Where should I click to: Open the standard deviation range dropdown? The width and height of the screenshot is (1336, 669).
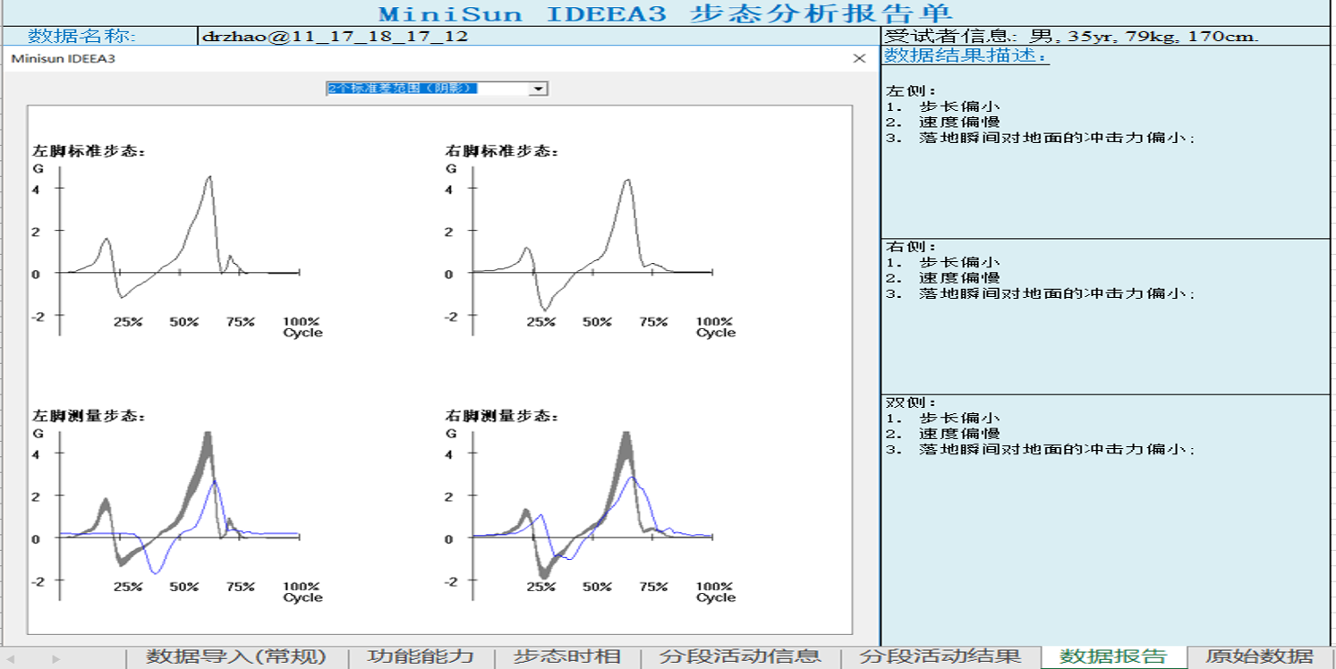tap(437, 89)
